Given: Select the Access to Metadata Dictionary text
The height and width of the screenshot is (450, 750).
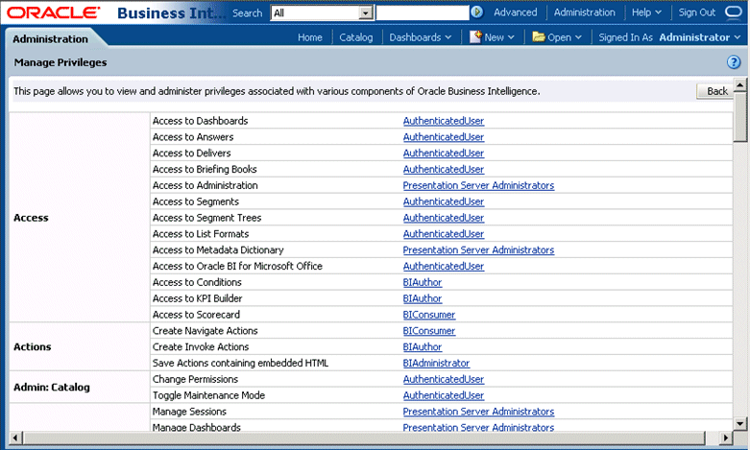Looking at the screenshot, I should 218,249.
